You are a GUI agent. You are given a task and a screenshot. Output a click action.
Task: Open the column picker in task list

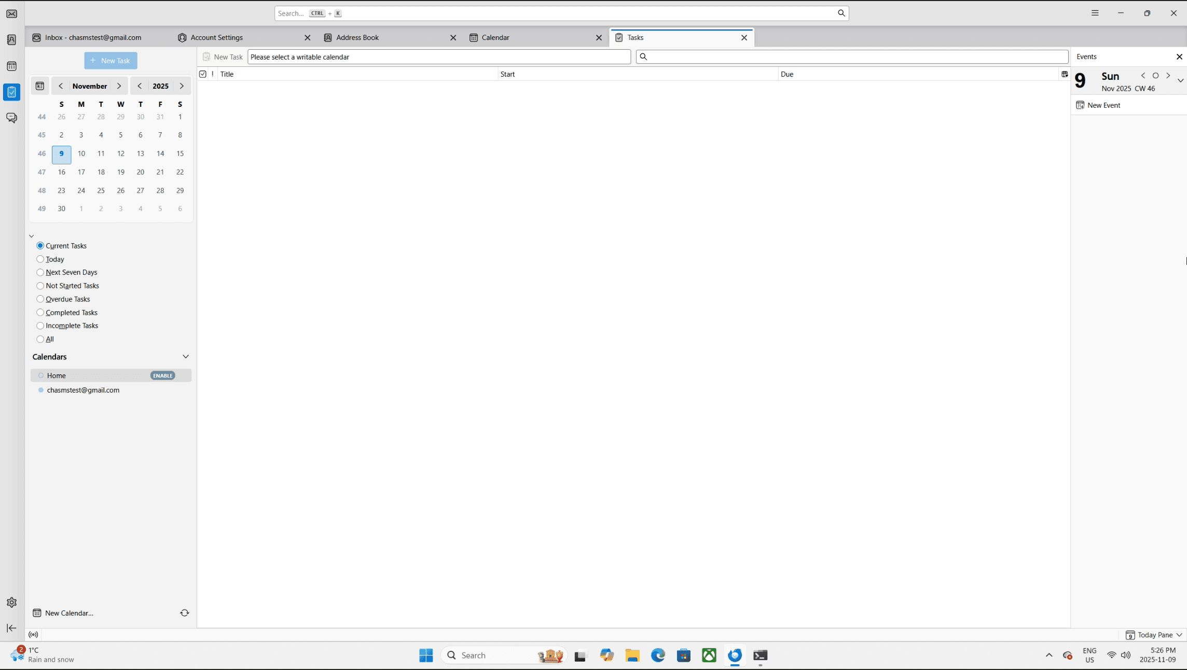[1065, 74]
